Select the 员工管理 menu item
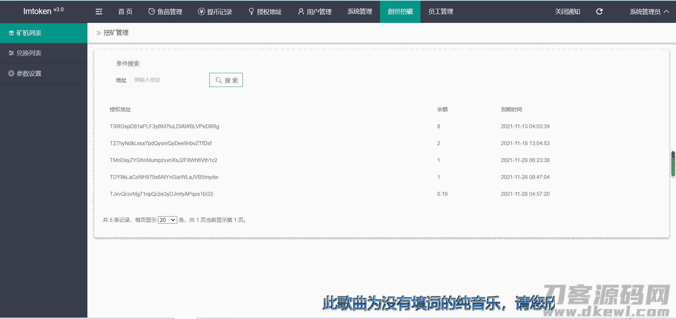This screenshot has width=676, height=319. pos(441,12)
